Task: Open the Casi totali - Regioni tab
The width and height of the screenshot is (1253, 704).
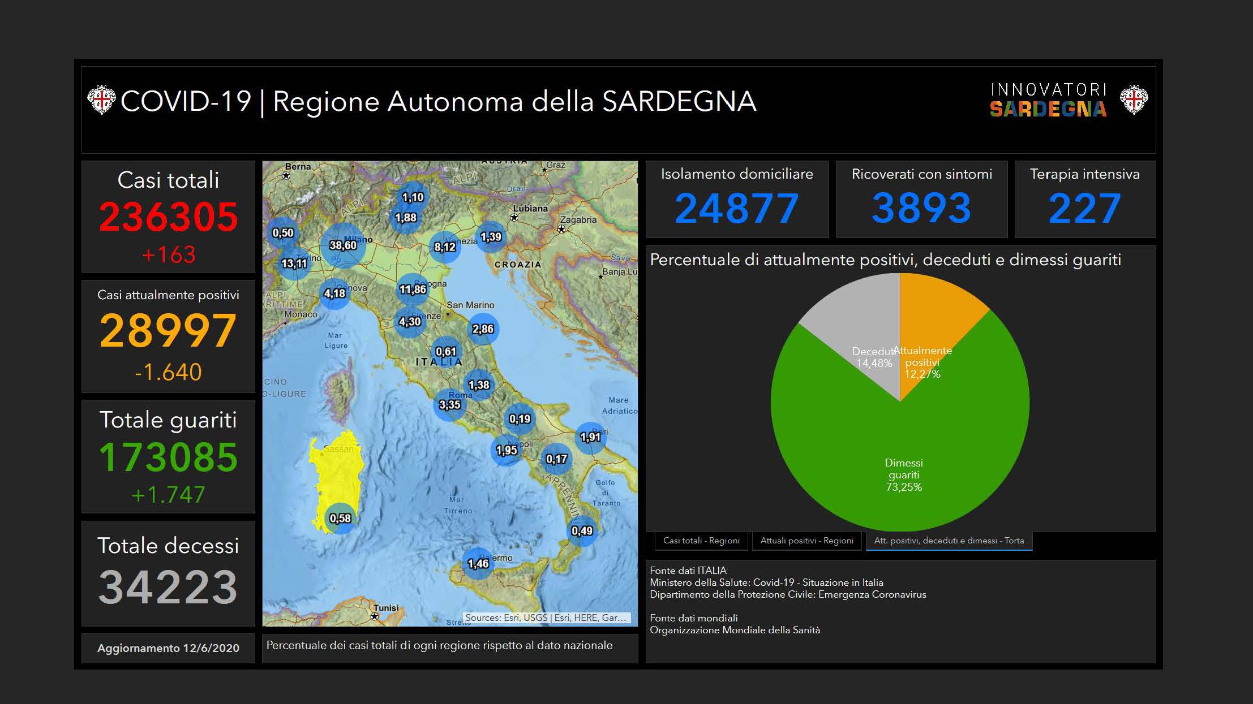Action: click(701, 541)
